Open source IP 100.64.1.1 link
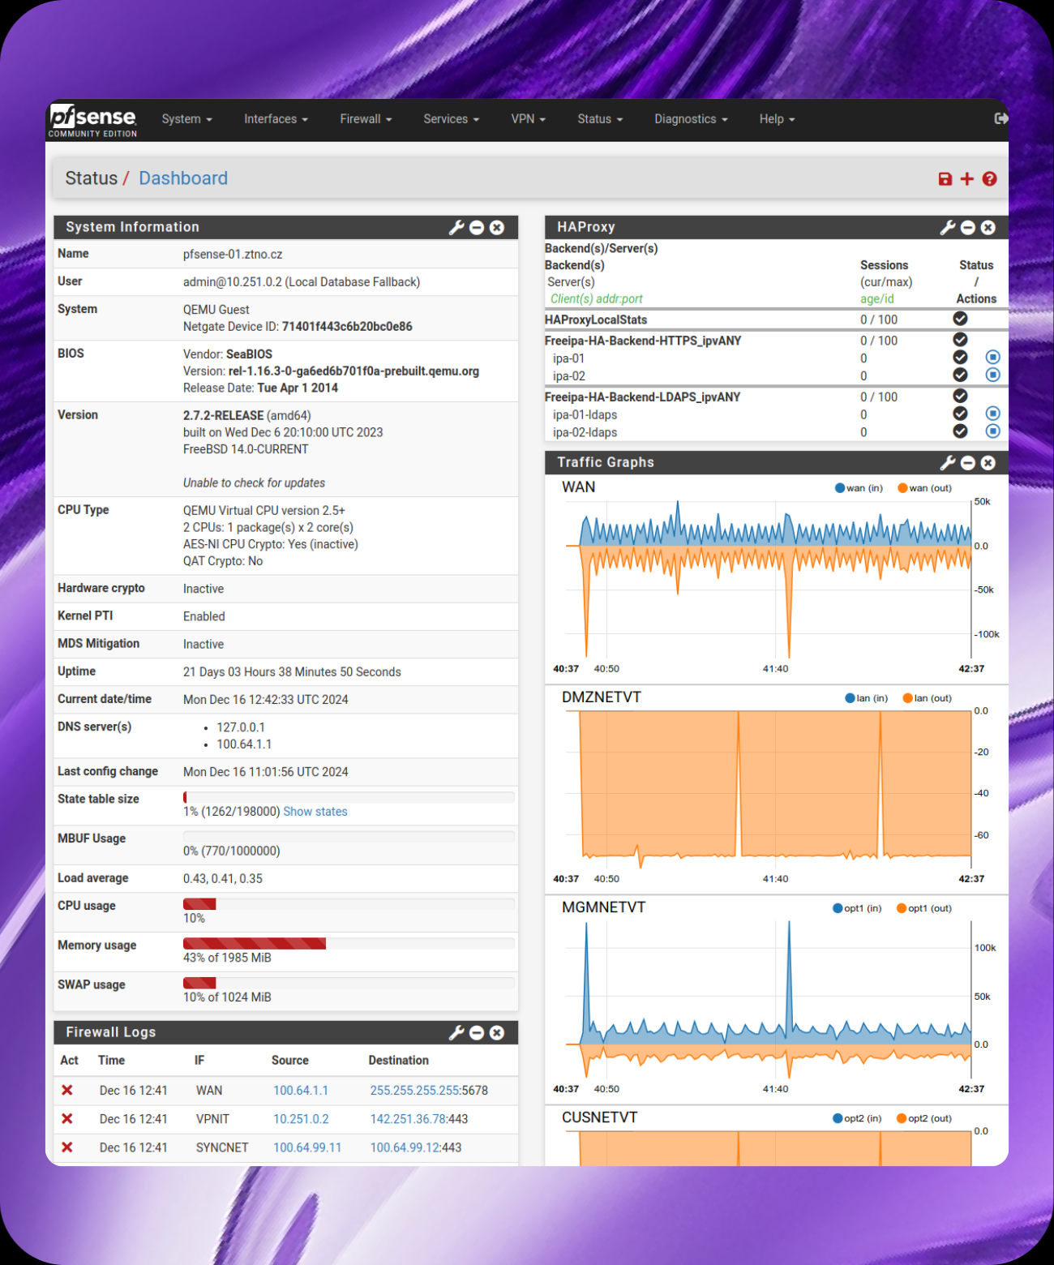 (x=301, y=1091)
